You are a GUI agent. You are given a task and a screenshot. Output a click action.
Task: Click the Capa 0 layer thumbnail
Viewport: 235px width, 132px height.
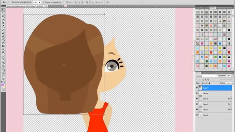[200, 115]
